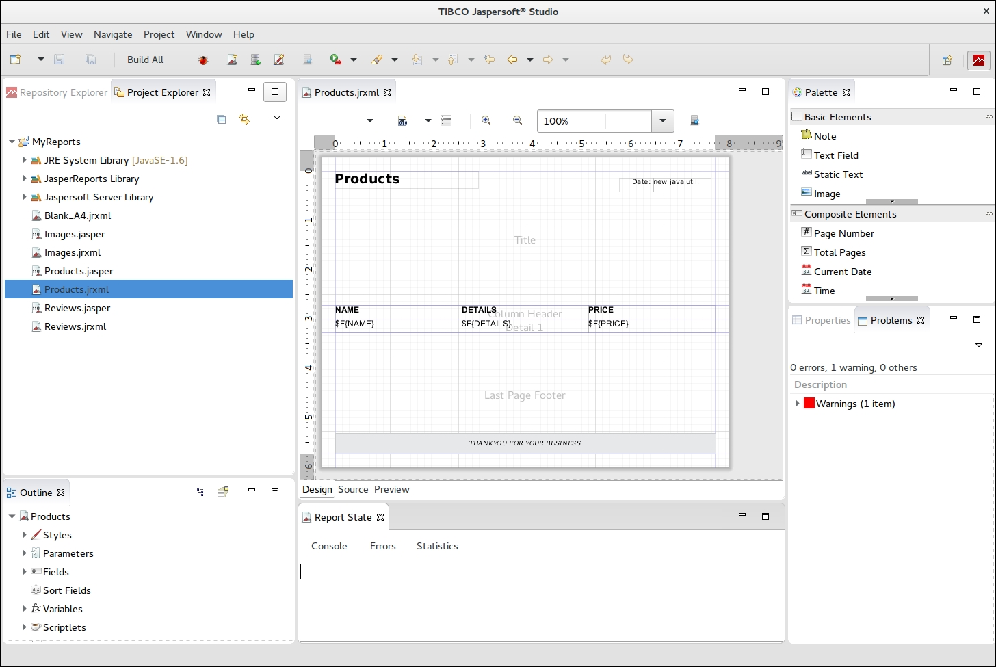Switch to the Source tab
996x667 pixels.
[353, 489]
